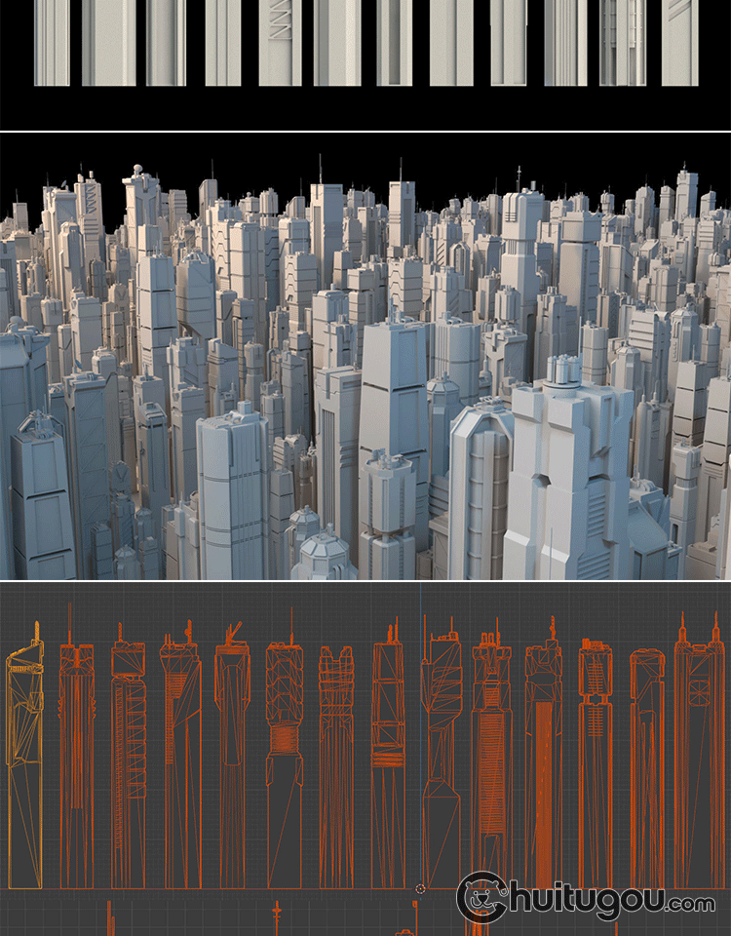
Task: Click the thumbnail with diagonal stripes at top
Action: [679, 42]
